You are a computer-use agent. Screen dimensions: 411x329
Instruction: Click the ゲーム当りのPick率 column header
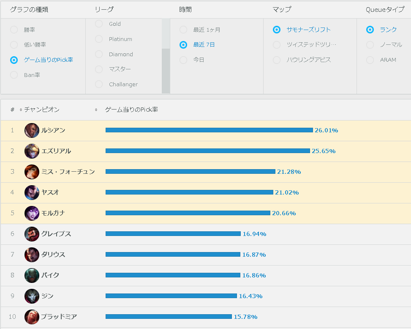131,110
